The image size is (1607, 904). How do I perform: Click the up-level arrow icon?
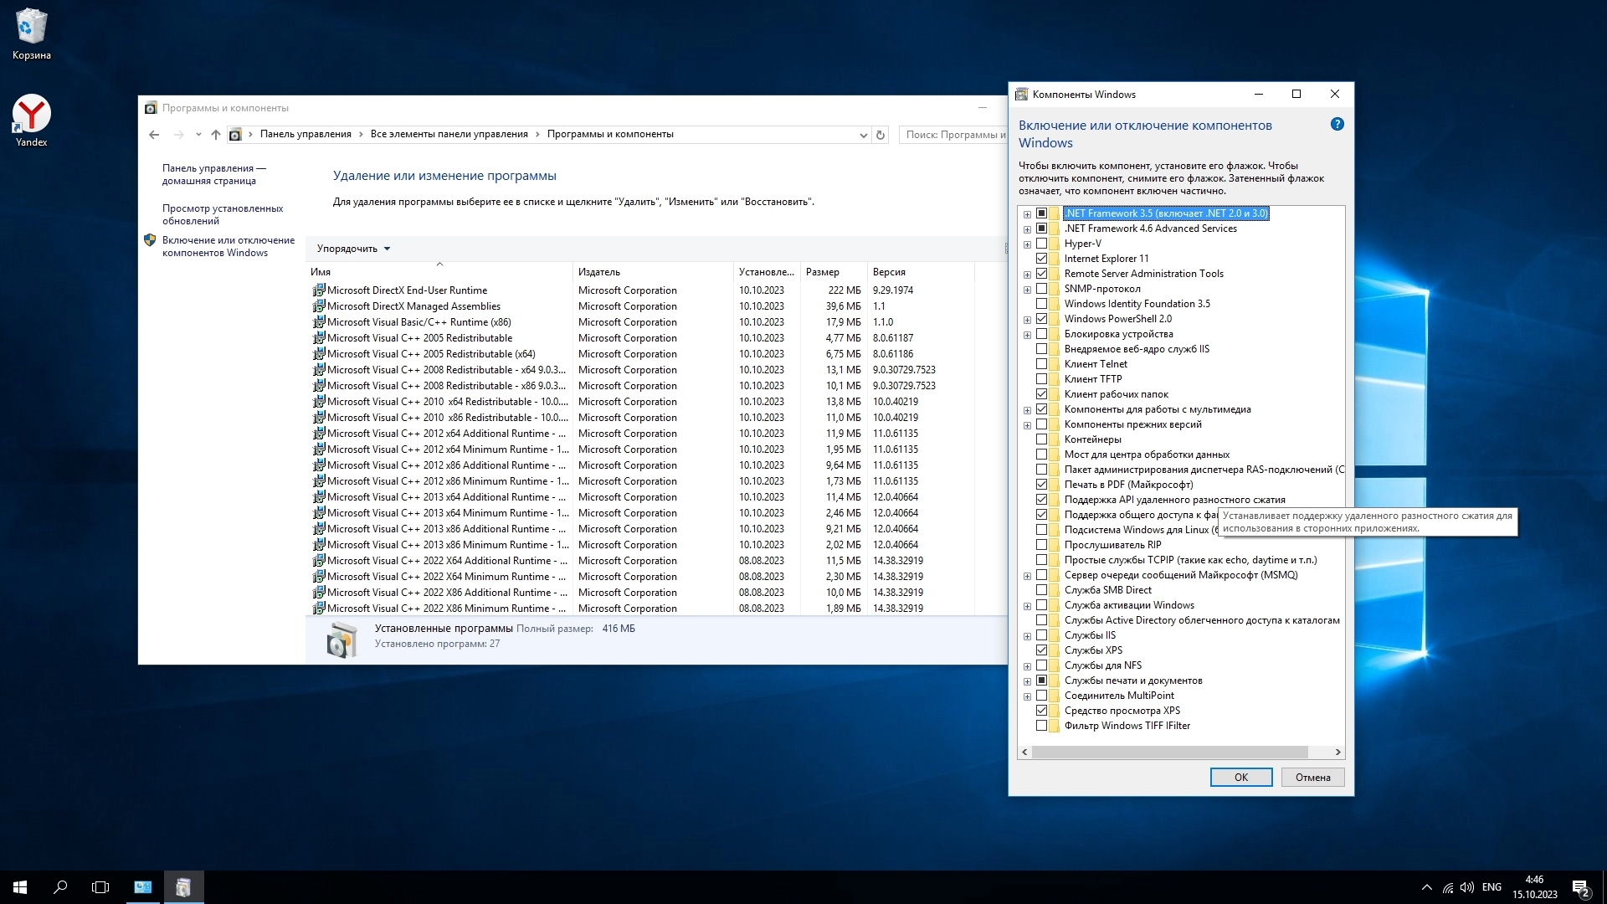click(x=216, y=135)
